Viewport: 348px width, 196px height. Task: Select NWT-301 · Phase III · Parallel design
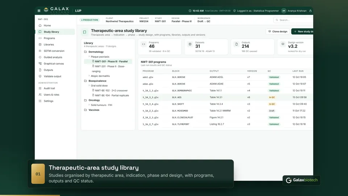108,61
